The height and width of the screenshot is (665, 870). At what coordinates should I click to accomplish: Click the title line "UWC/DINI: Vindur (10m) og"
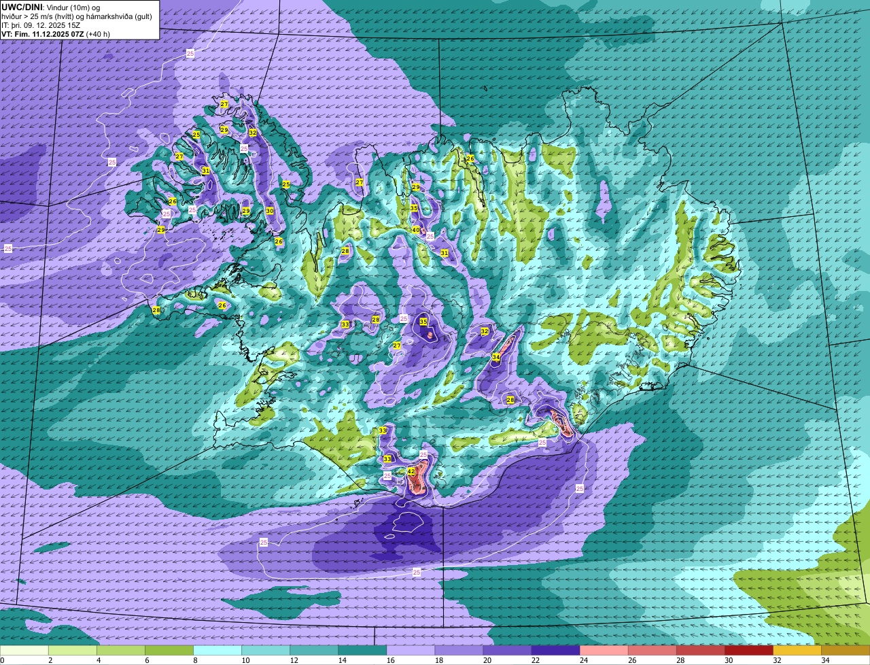(51, 7)
